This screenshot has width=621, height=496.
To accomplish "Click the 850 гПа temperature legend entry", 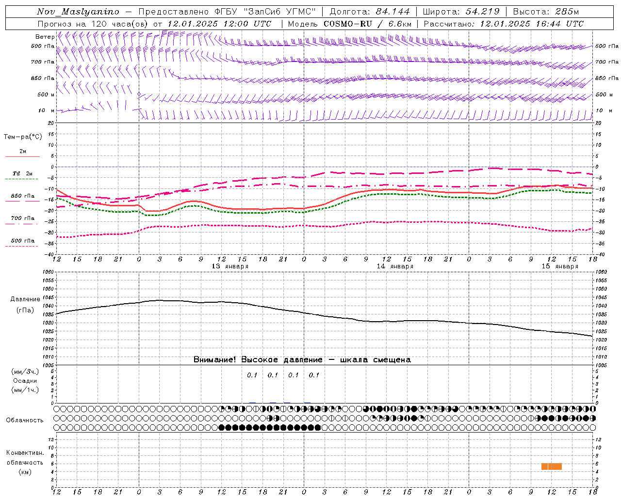I will pos(23,196).
